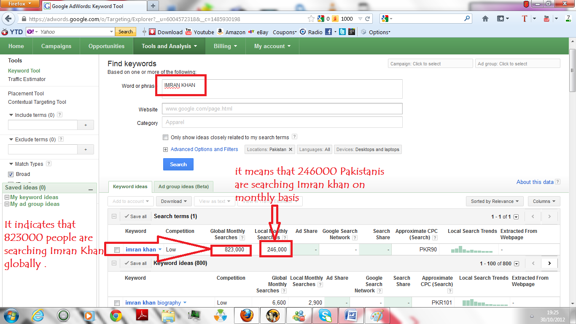
Task: Go to next page of keyword ideas
Action: [x=549, y=263]
